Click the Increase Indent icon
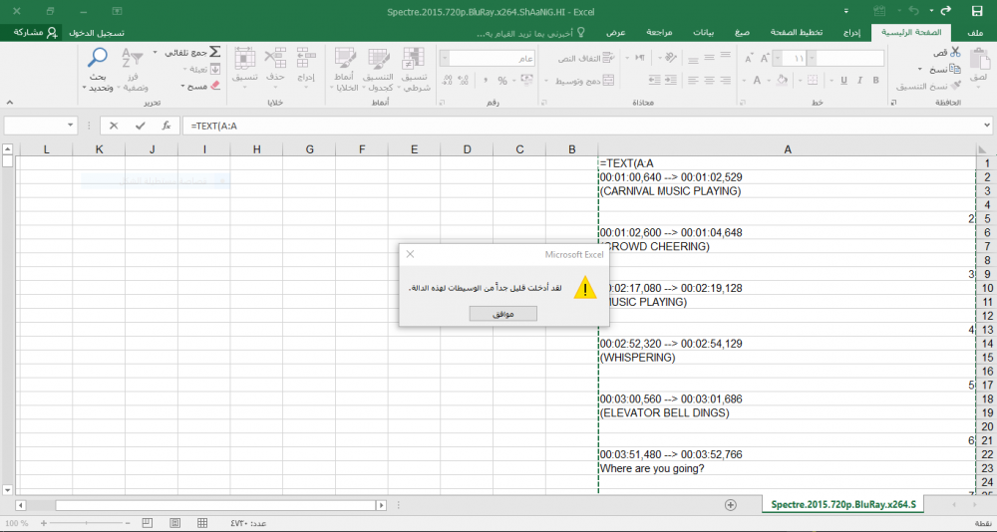Viewport: 997px width, 532px height. point(671,80)
